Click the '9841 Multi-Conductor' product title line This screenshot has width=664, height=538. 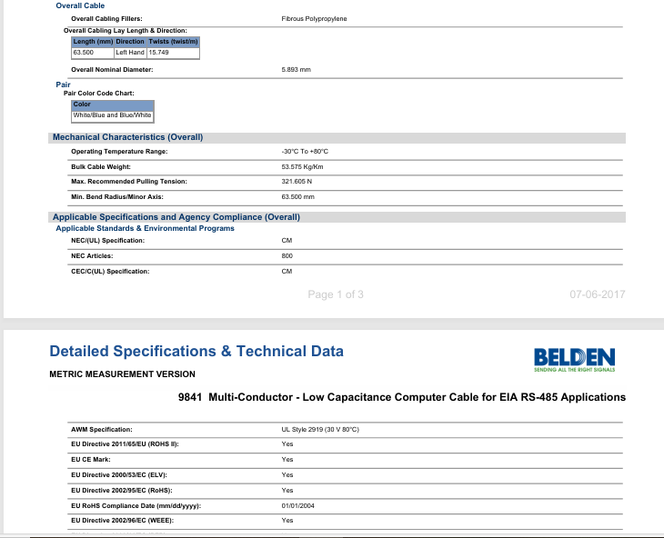point(402,397)
